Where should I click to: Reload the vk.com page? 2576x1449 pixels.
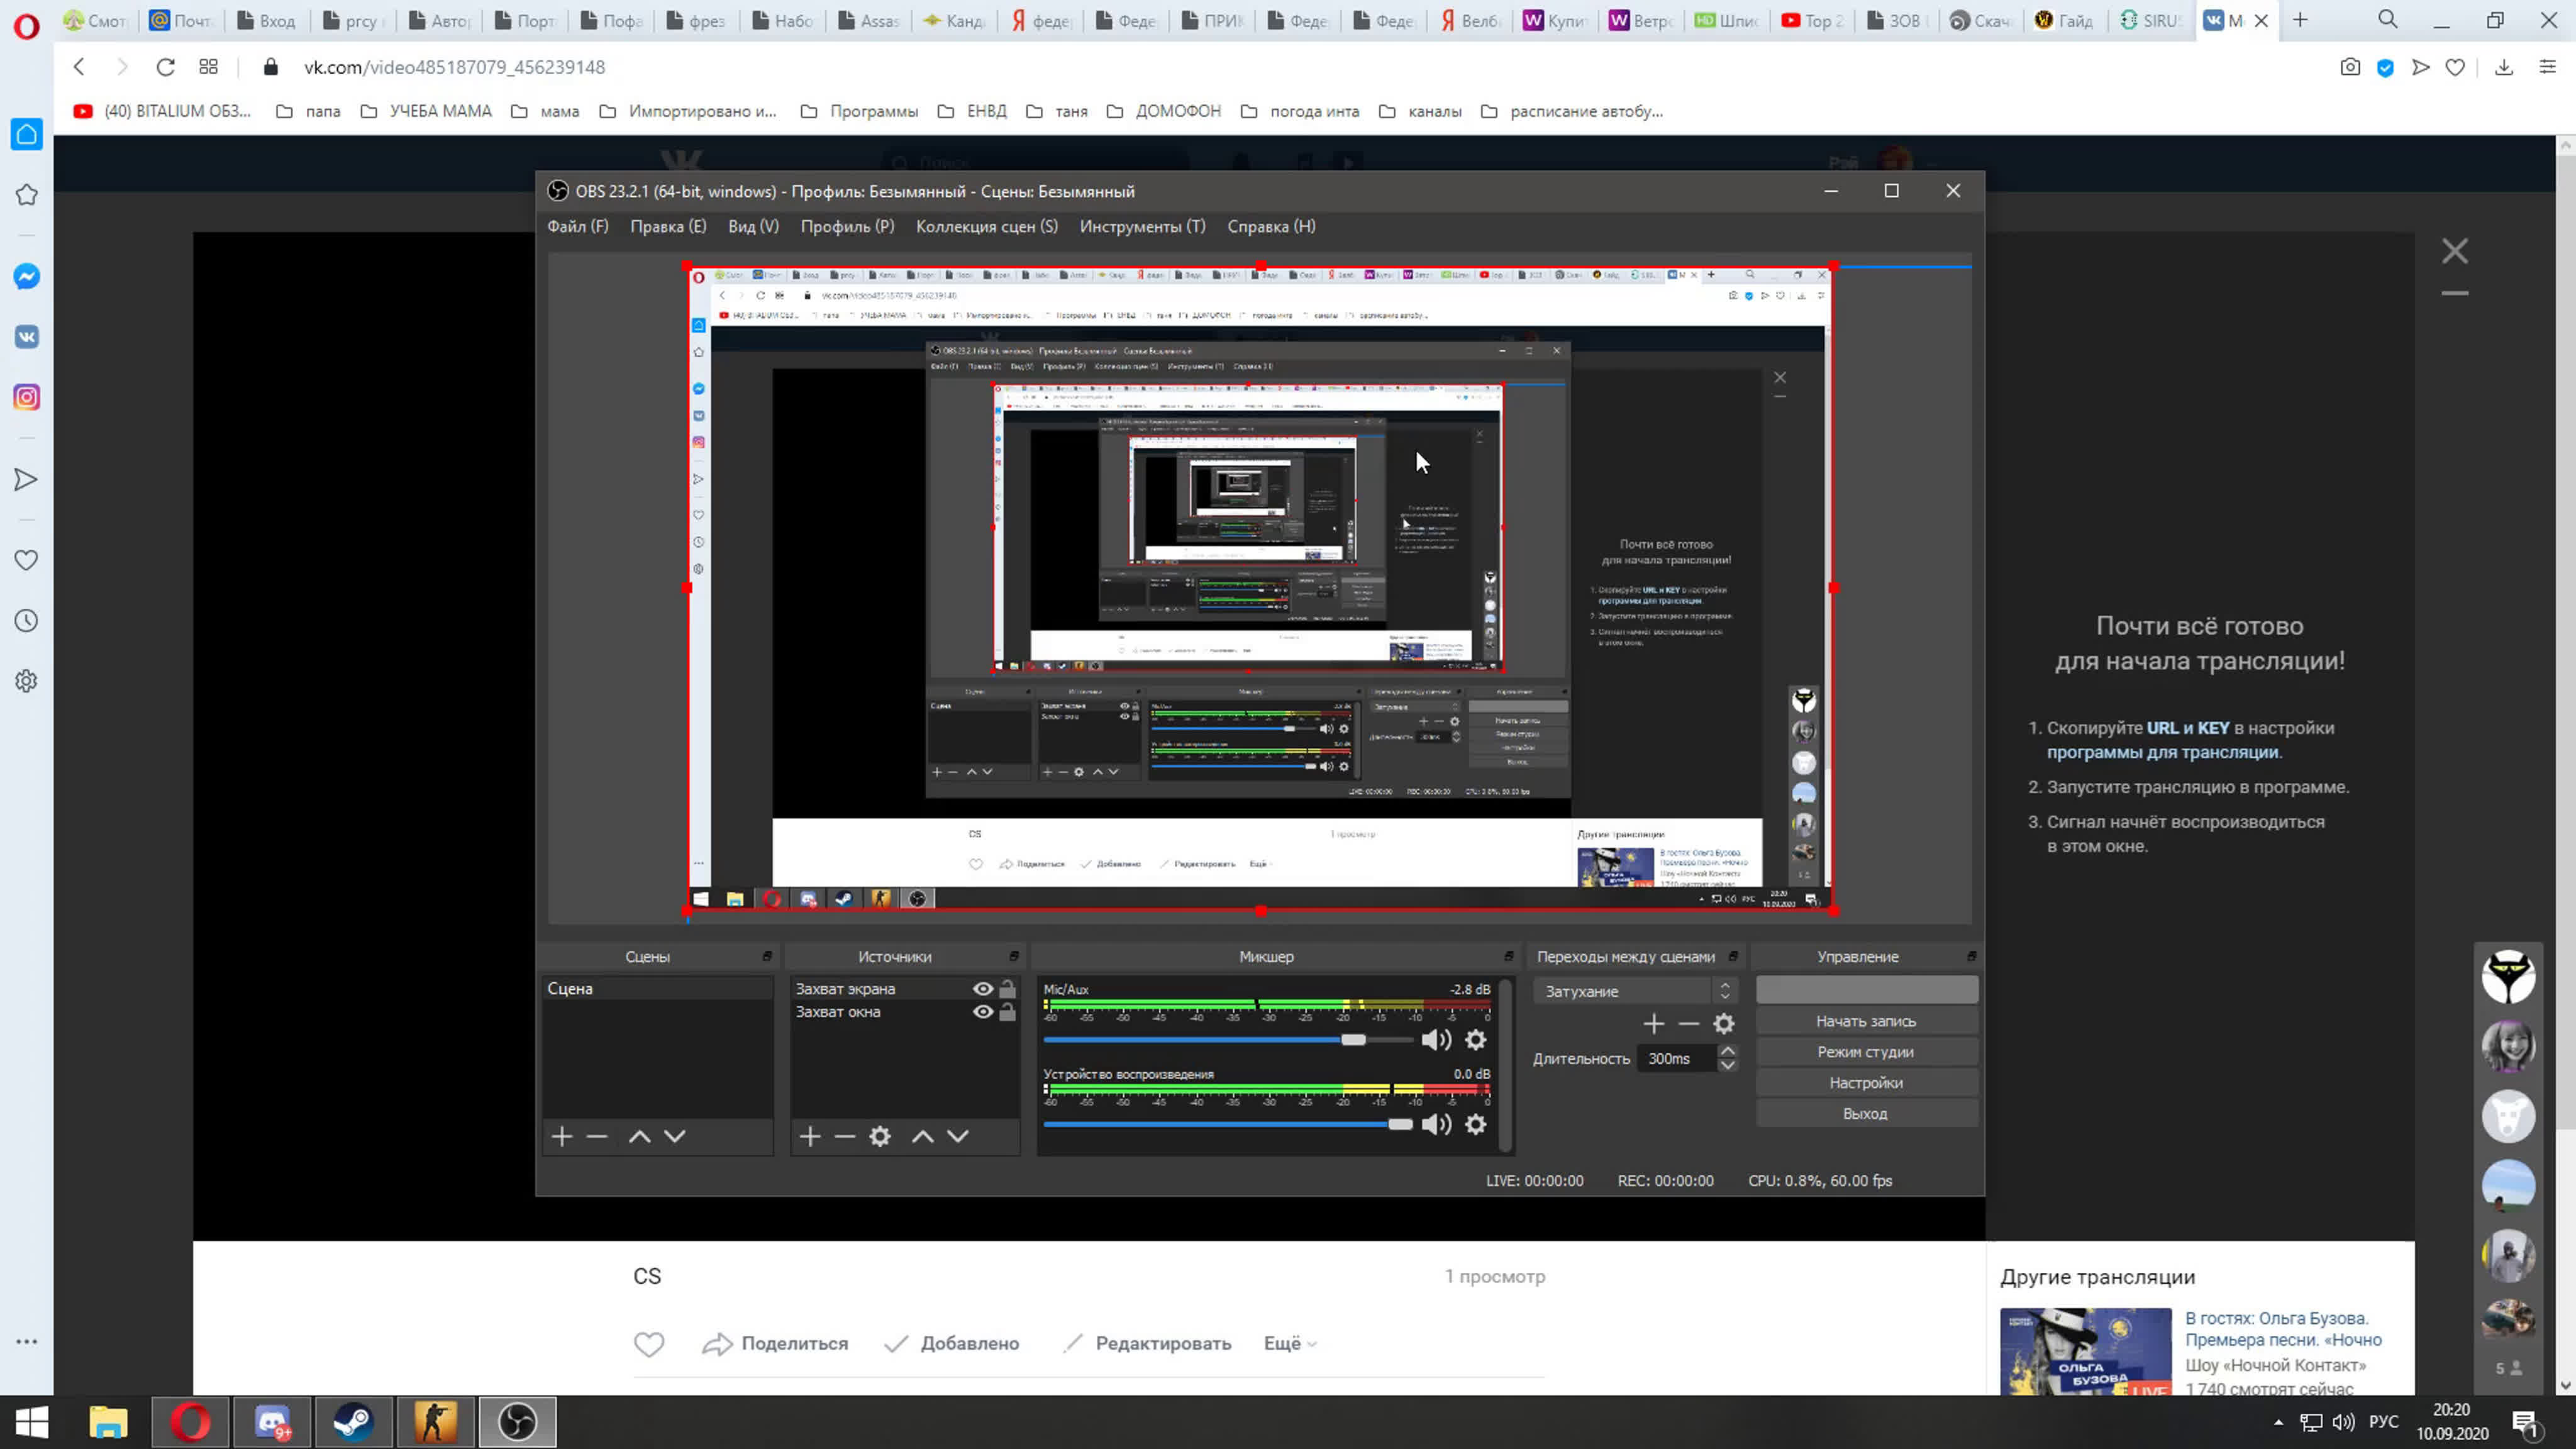pyautogui.click(x=166, y=67)
